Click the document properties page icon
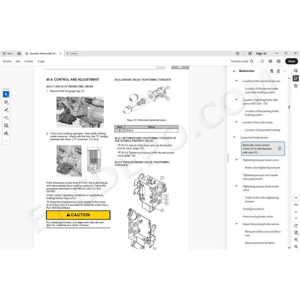The image size is (300, 300). tap(296, 232)
